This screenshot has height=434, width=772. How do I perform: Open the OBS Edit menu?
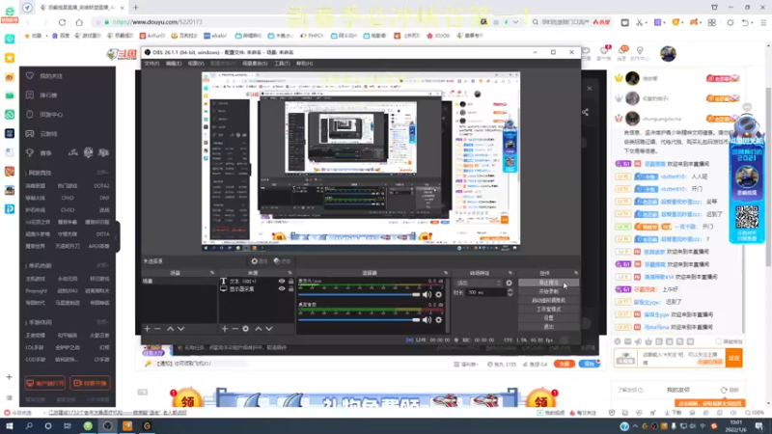tap(174, 64)
